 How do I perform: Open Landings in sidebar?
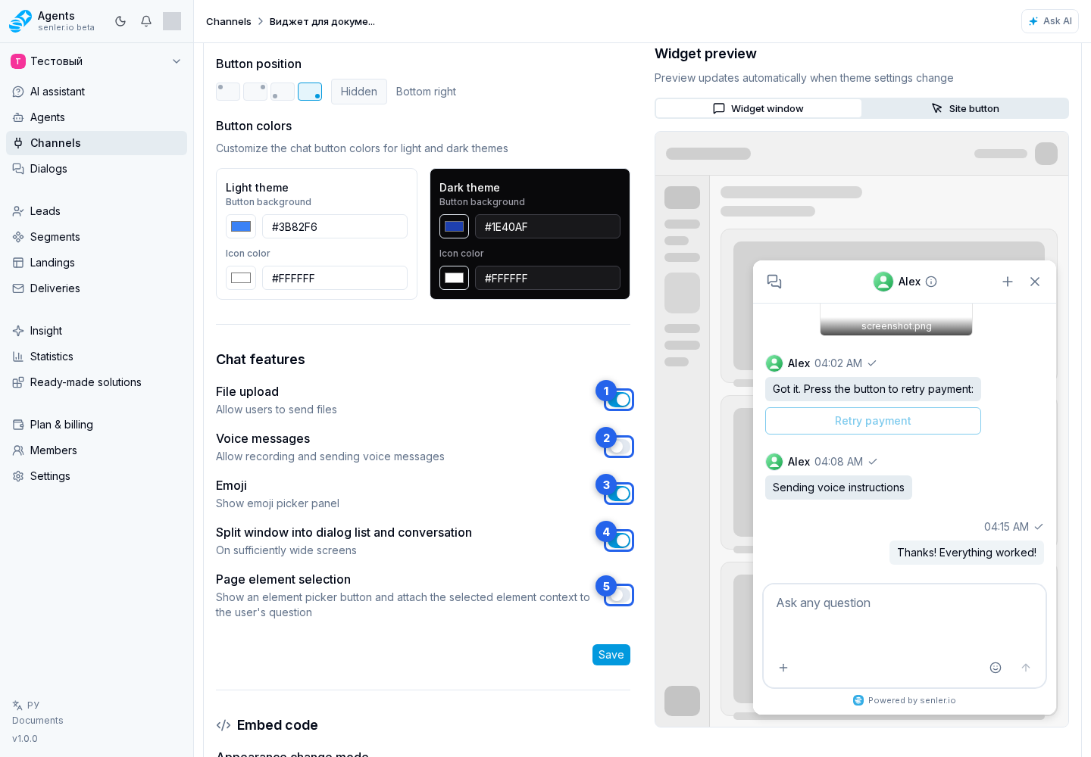click(x=96, y=263)
